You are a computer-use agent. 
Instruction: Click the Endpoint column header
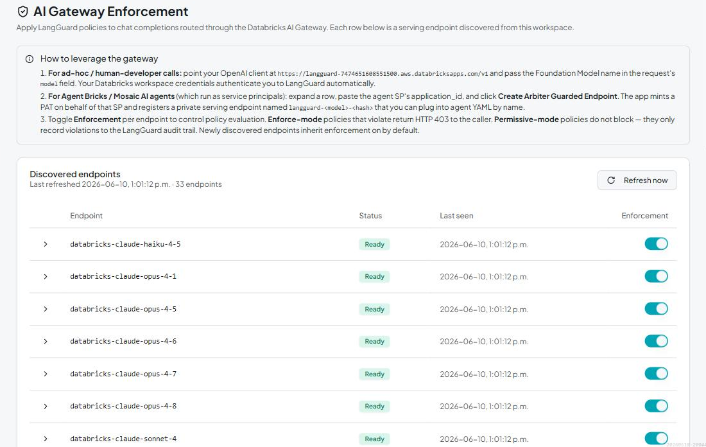pyautogui.click(x=87, y=216)
